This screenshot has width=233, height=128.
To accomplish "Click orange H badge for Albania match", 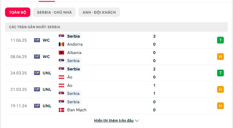I will click(220, 57).
